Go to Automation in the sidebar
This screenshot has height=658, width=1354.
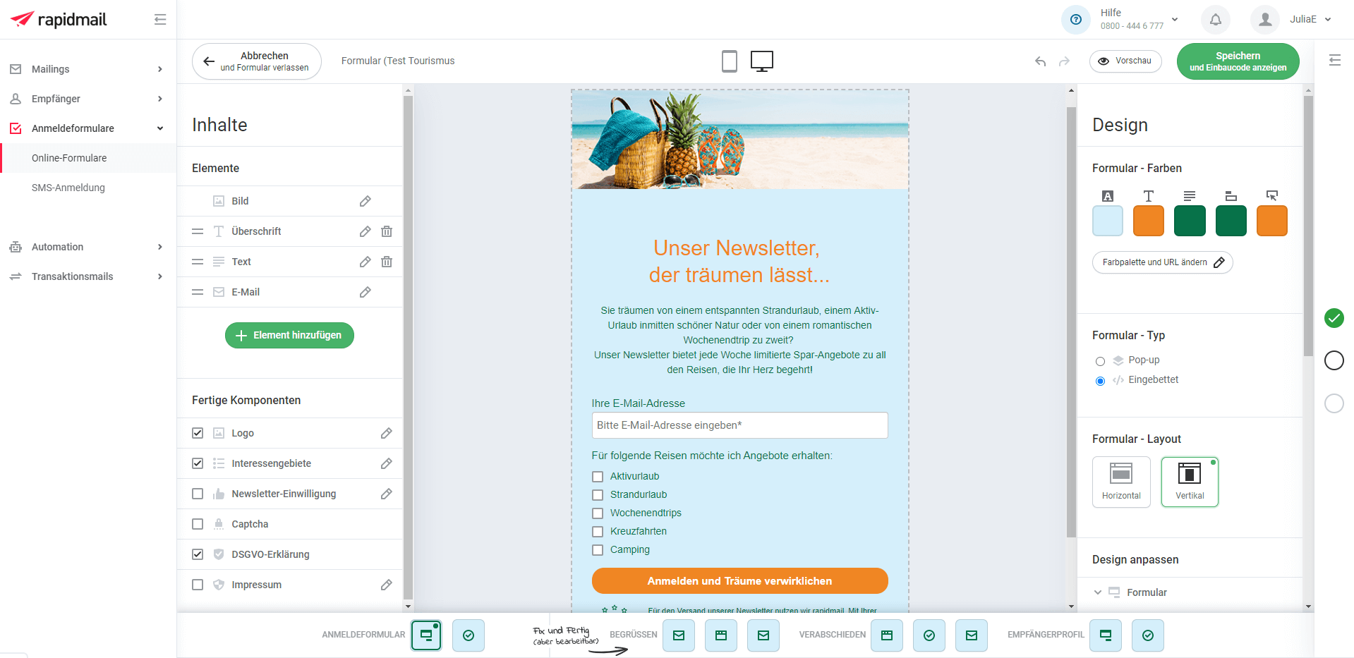(58, 247)
